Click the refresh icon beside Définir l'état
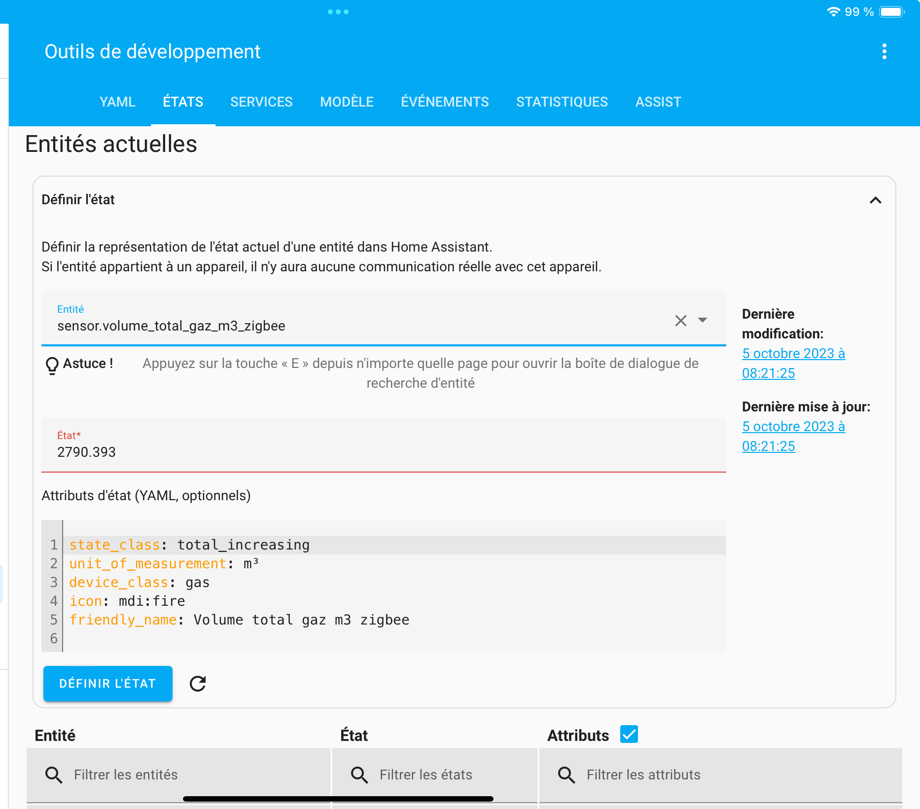This screenshot has height=809, width=920. [198, 684]
